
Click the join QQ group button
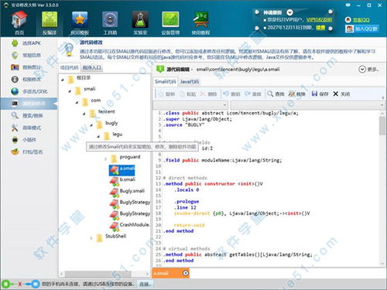(x=361, y=29)
